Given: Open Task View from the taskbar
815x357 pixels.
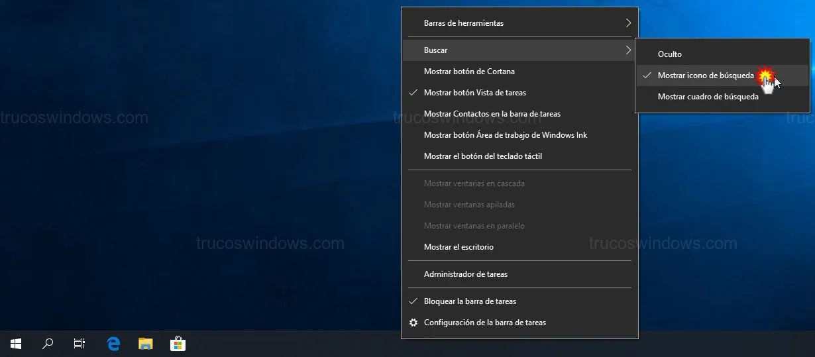Looking at the screenshot, I should pos(80,344).
